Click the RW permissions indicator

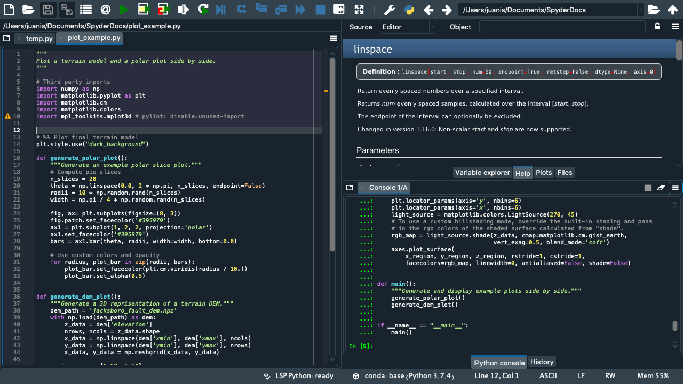coord(610,376)
